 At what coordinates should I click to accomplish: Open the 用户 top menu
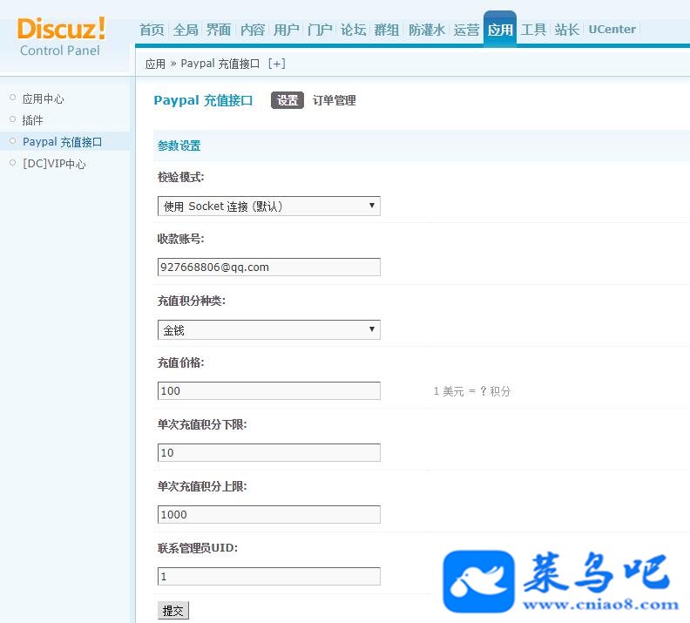tap(286, 30)
